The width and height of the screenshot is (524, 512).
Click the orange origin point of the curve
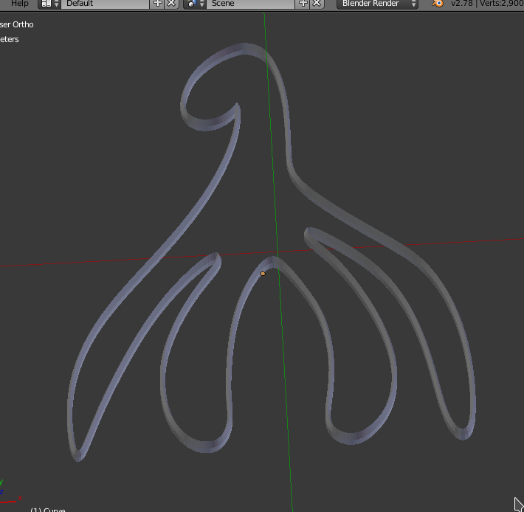point(263,274)
